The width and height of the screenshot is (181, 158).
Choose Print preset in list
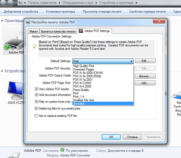coord(103,93)
